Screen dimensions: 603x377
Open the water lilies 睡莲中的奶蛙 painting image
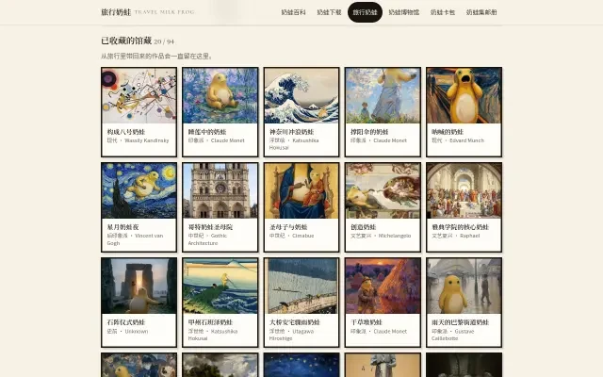click(x=220, y=96)
